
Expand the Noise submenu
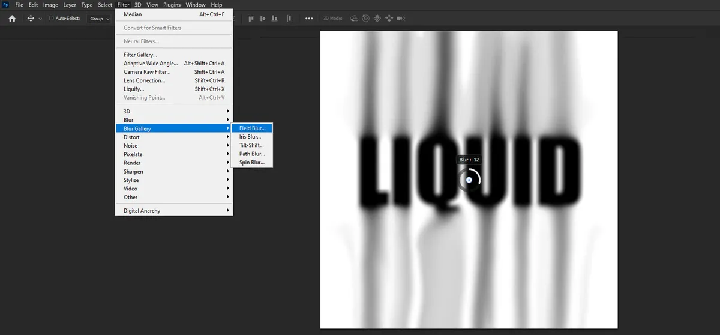[x=174, y=146]
